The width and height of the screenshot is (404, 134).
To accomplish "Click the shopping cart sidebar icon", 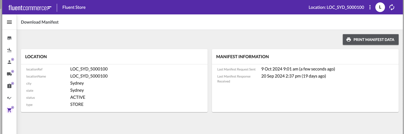I will tap(9, 110).
